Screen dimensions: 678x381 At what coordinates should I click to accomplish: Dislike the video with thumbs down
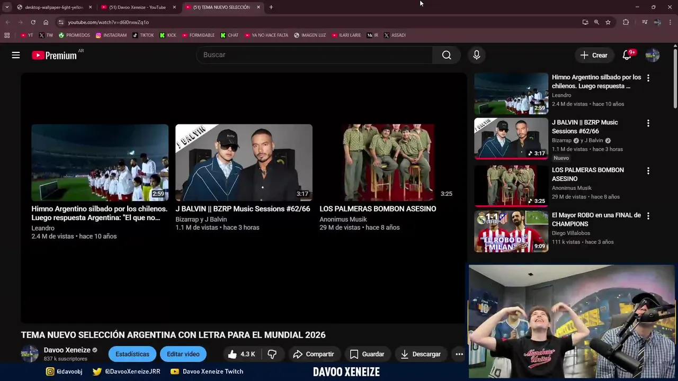[x=272, y=354]
